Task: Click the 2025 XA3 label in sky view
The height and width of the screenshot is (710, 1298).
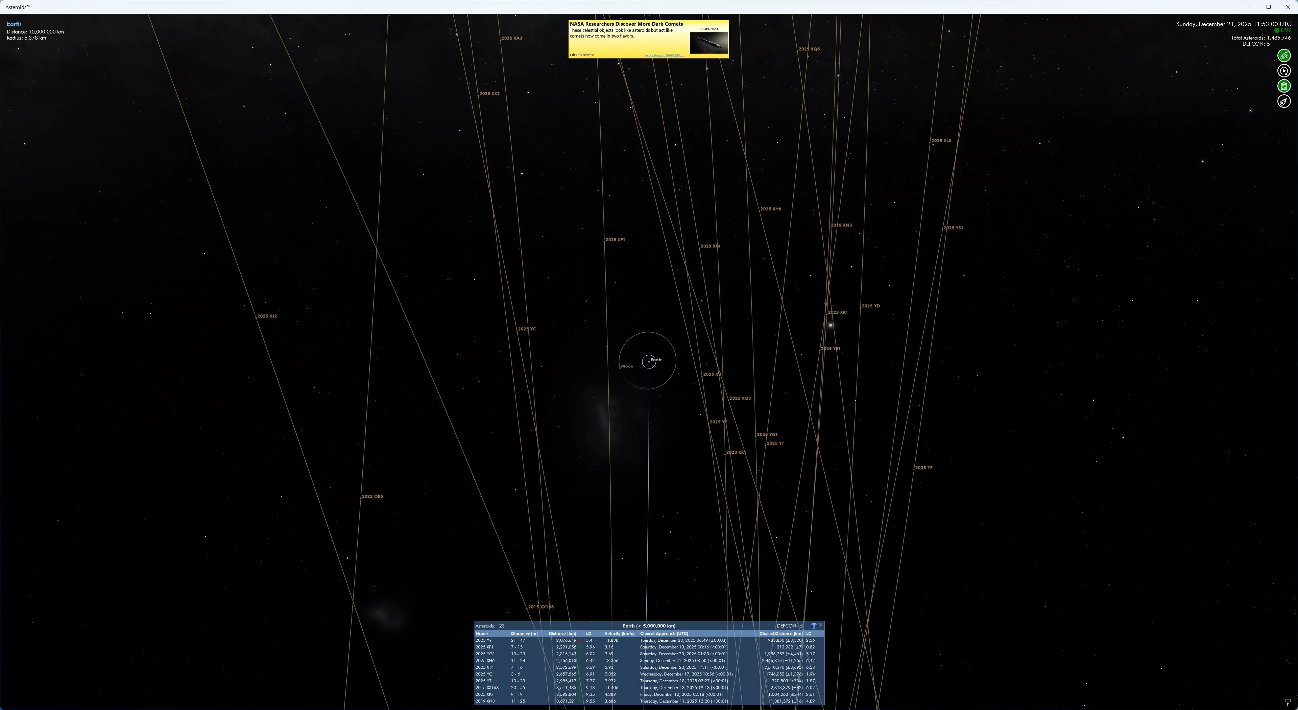Action: click(x=511, y=38)
